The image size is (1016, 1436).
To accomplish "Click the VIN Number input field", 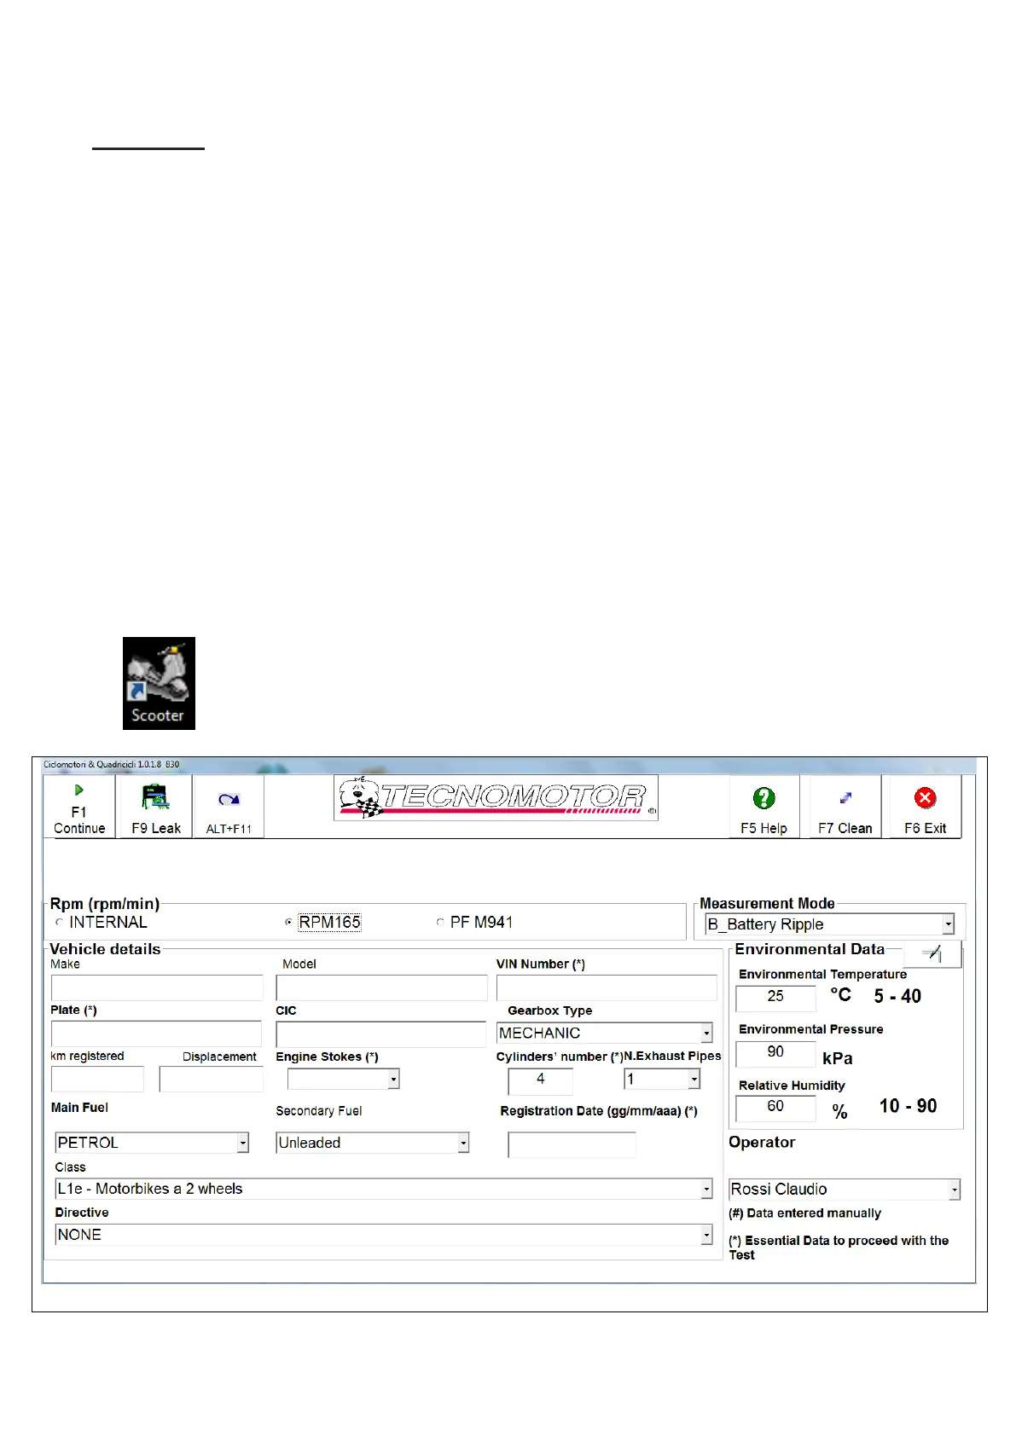I will click(607, 987).
